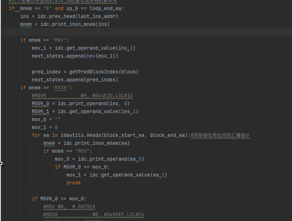The height and width of the screenshot is (221, 292).
Task: Click #0x89EF in the MOVK W8 comment
Action: click(x=114, y=215)
